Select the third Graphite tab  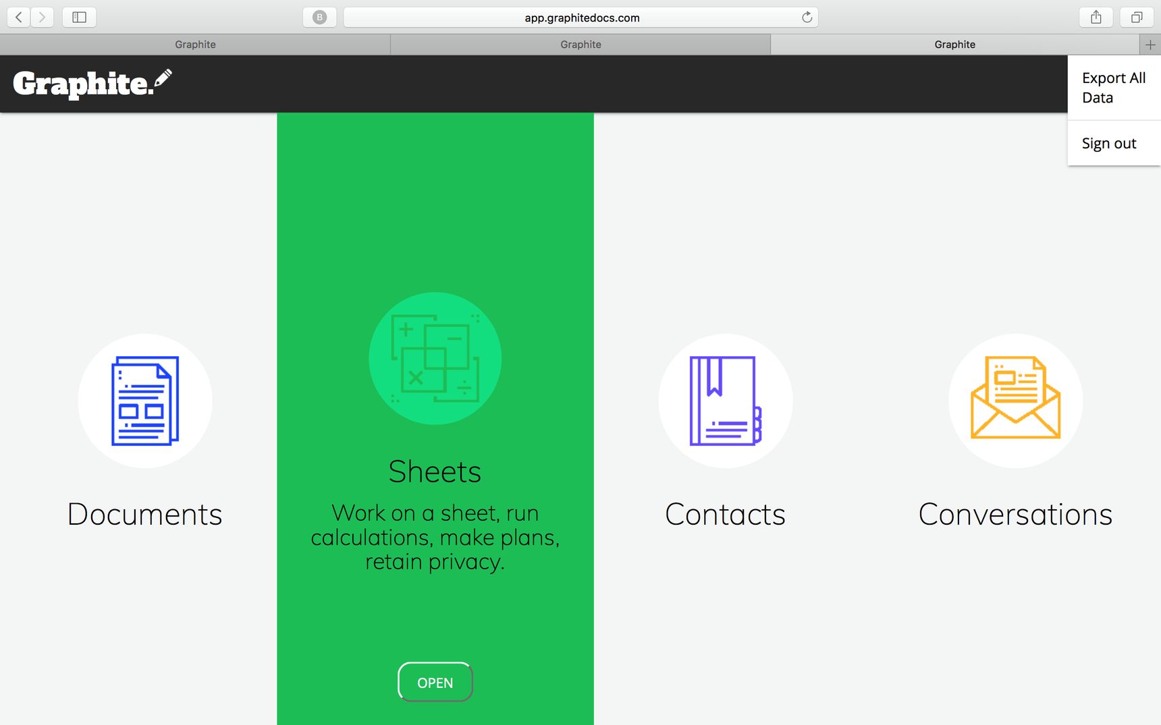click(954, 45)
